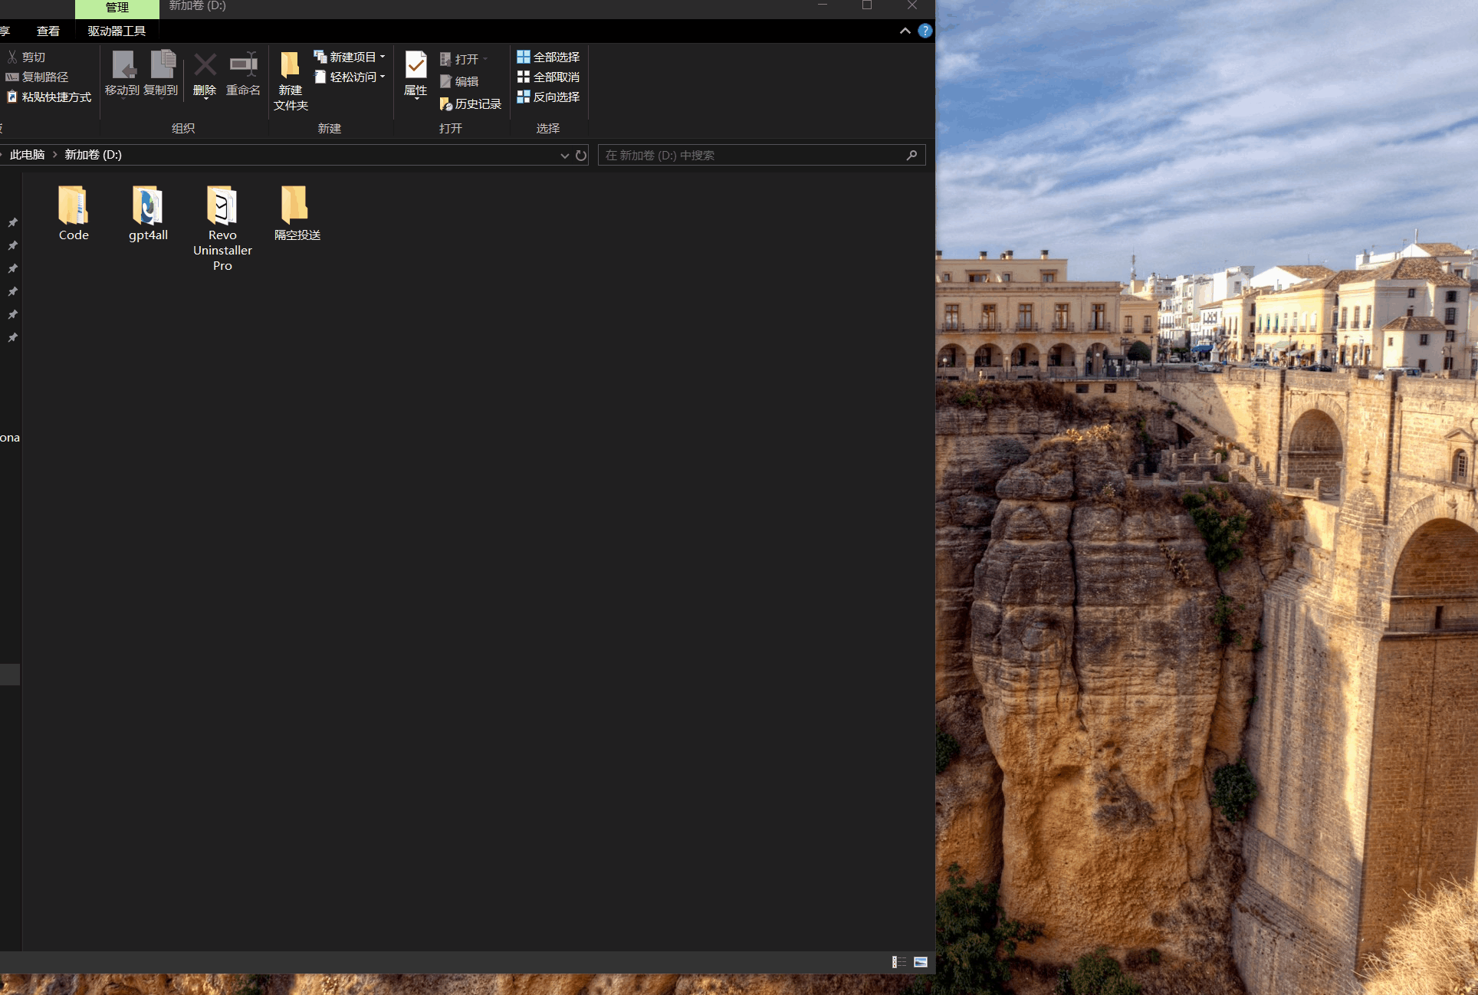Open the Drive Tools (驱动器工具) tab
This screenshot has height=995, width=1478.
click(x=117, y=31)
